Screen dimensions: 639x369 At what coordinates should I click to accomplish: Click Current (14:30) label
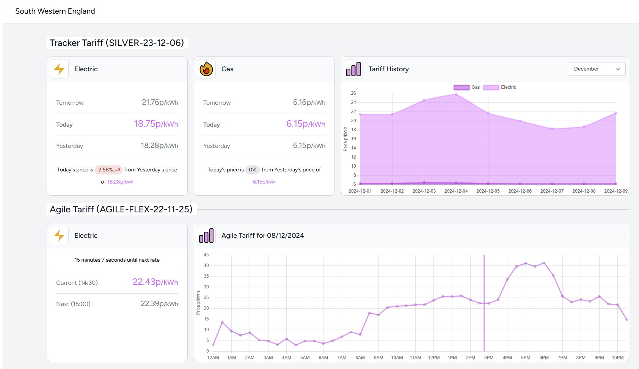point(77,283)
